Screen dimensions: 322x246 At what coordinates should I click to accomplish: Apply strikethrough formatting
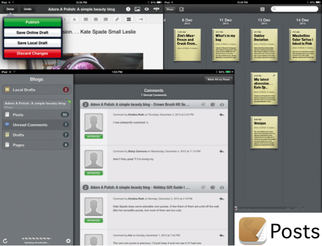(x=74, y=19)
